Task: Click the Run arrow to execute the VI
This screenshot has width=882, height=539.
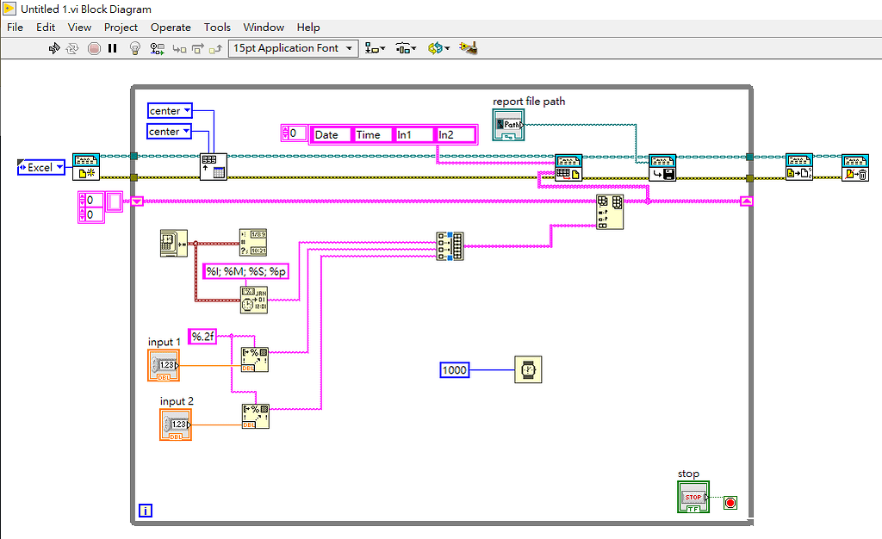Action: [x=54, y=48]
